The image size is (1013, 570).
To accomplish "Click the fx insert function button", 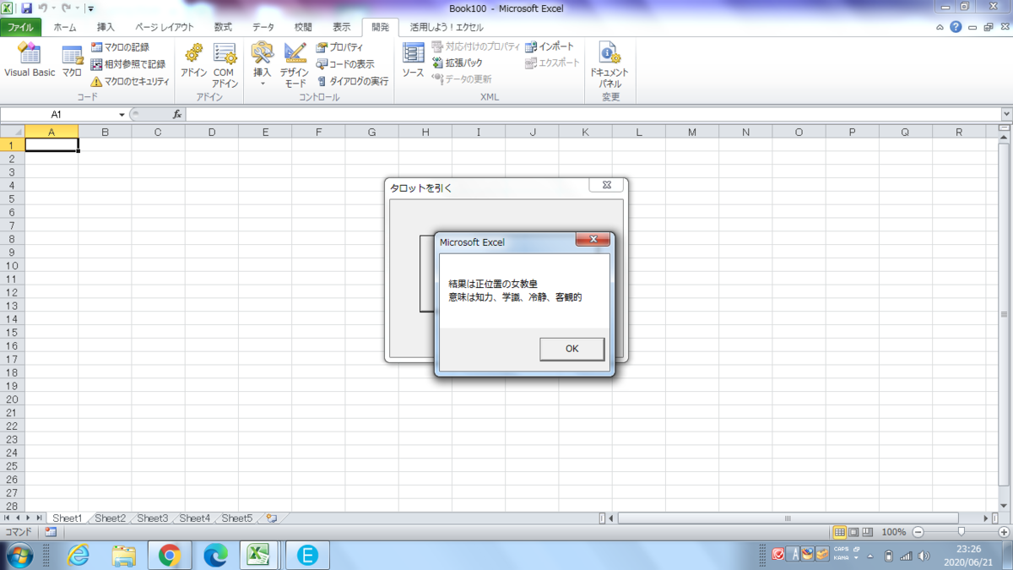I will coord(177,114).
